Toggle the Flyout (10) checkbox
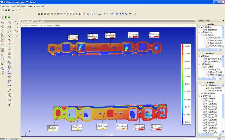Viewport: 225px width, 140px height. [204, 104]
